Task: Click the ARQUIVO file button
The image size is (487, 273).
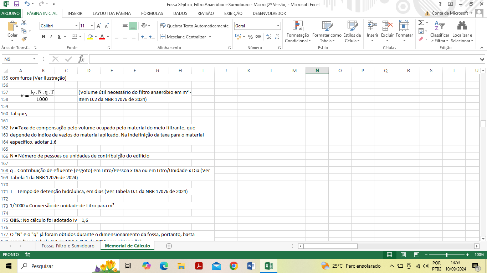Action: [11, 13]
